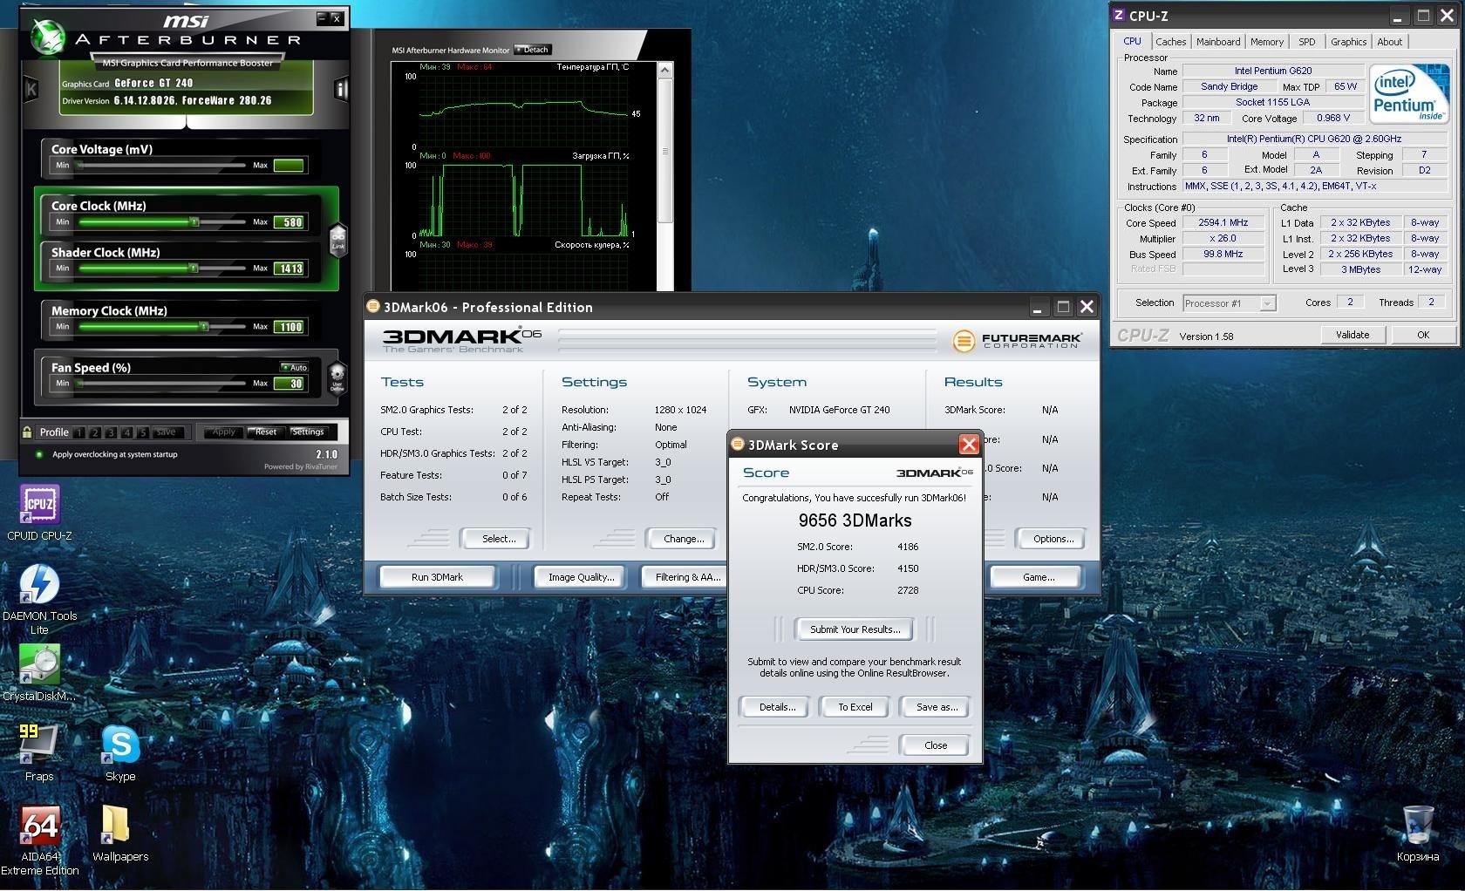Click the Futuremark Corporation logo

tap(1017, 341)
